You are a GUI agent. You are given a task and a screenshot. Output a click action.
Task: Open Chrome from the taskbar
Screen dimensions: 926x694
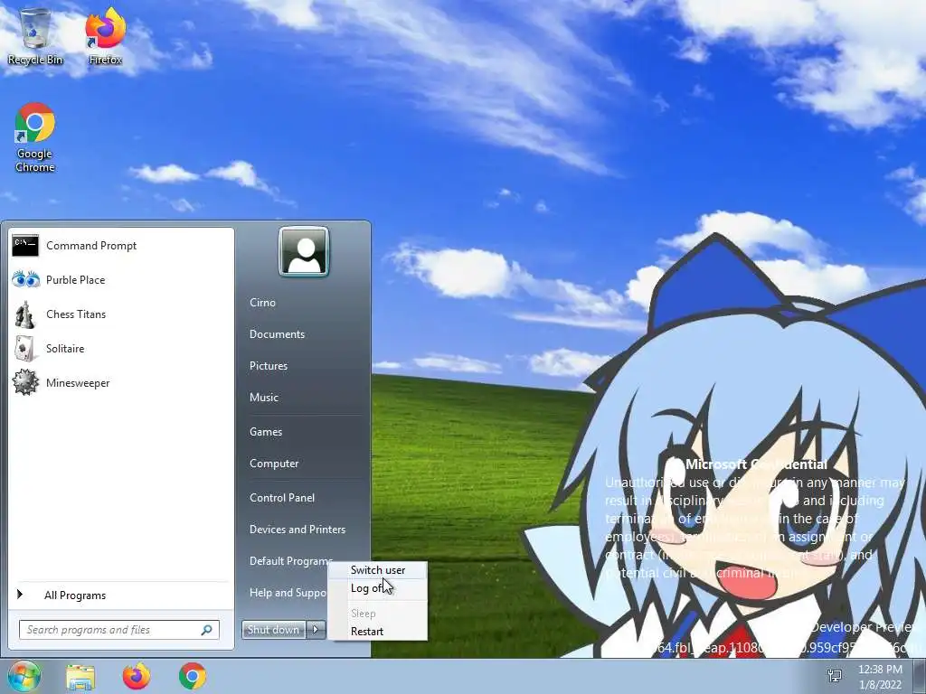tap(193, 676)
